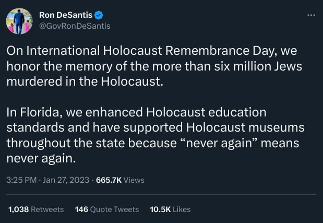Image resolution: width=323 pixels, height=223 pixels.
Task: Click the blue verified checkmark badge
Action: tap(98, 15)
